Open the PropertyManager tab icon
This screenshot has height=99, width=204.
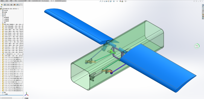pyautogui.click(x=5, y=5)
